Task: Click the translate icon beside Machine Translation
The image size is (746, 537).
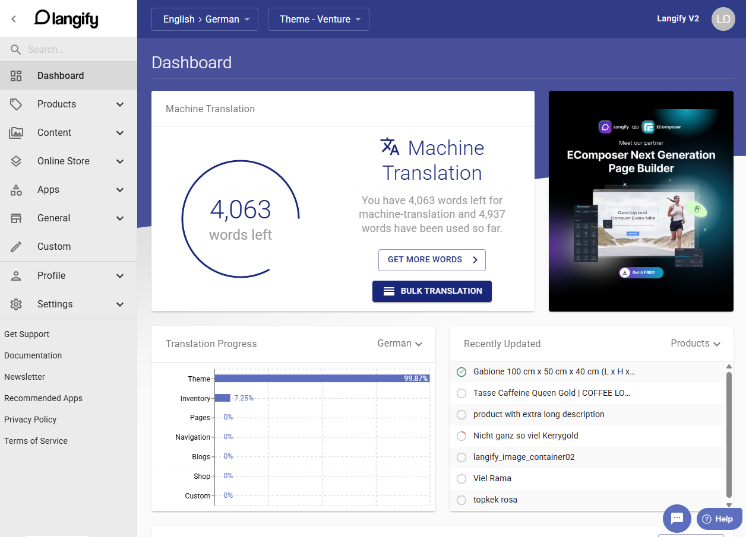Action: [x=390, y=147]
